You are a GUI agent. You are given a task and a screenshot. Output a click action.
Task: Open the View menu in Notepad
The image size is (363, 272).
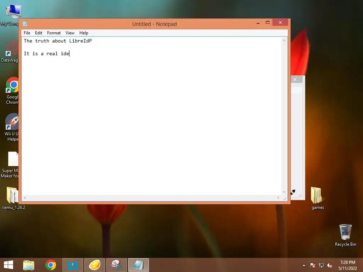[70, 33]
